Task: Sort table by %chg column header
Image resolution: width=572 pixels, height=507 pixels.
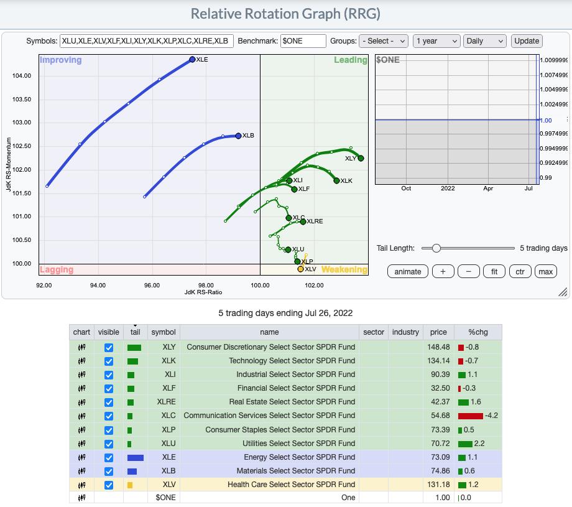Action: tap(478, 332)
